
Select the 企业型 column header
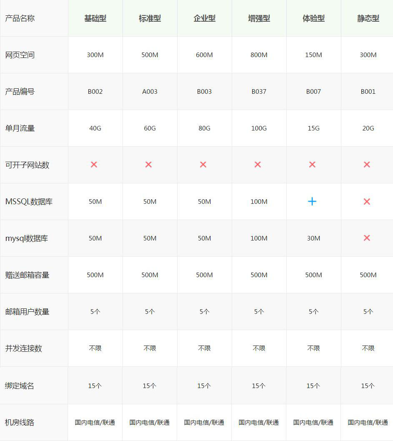[204, 19]
